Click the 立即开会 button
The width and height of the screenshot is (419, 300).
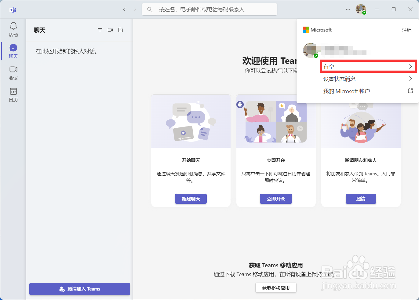click(276, 199)
